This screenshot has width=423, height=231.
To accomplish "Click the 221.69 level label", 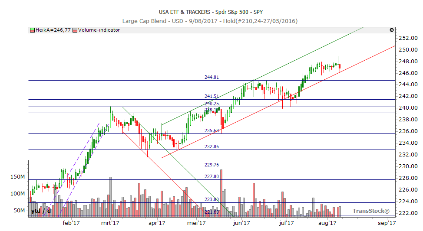I will (x=211, y=212).
